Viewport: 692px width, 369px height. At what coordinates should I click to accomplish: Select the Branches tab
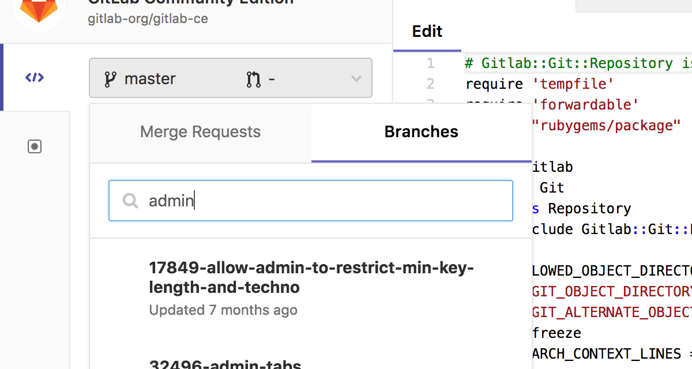click(x=421, y=131)
